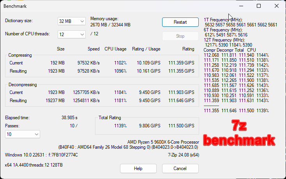Click the 'Compr Decompr Total CPU' header row
The width and height of the screenshot is (286, 179).
tap(230, 50)
